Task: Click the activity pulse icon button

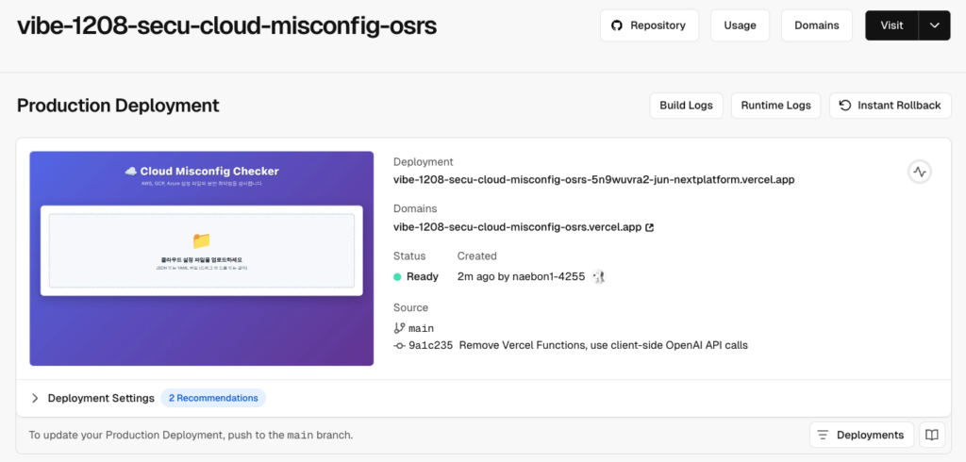Action: coord(920,172)
